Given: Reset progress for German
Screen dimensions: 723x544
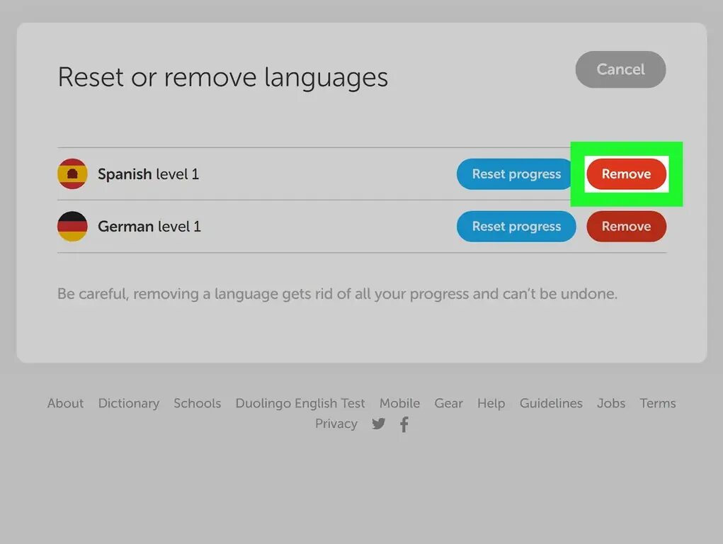Looking at the screenshot, I should click(x=516, y=226).
